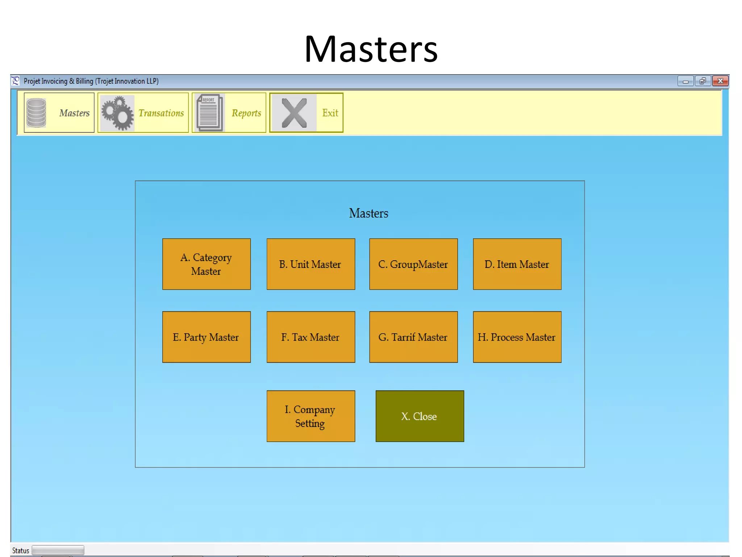Restore down the application window
The image size is (742, 557).
tap(703, 81)
